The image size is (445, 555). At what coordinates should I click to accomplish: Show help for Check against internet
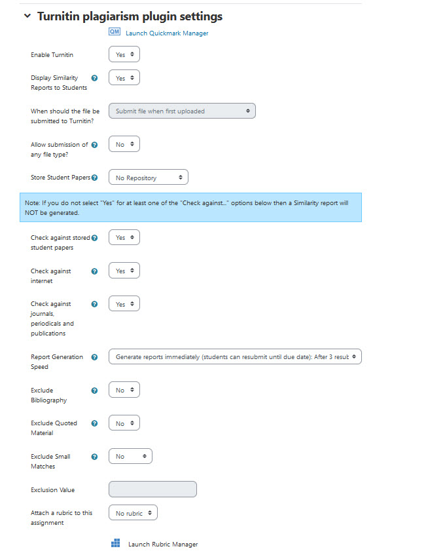(94, 271)
